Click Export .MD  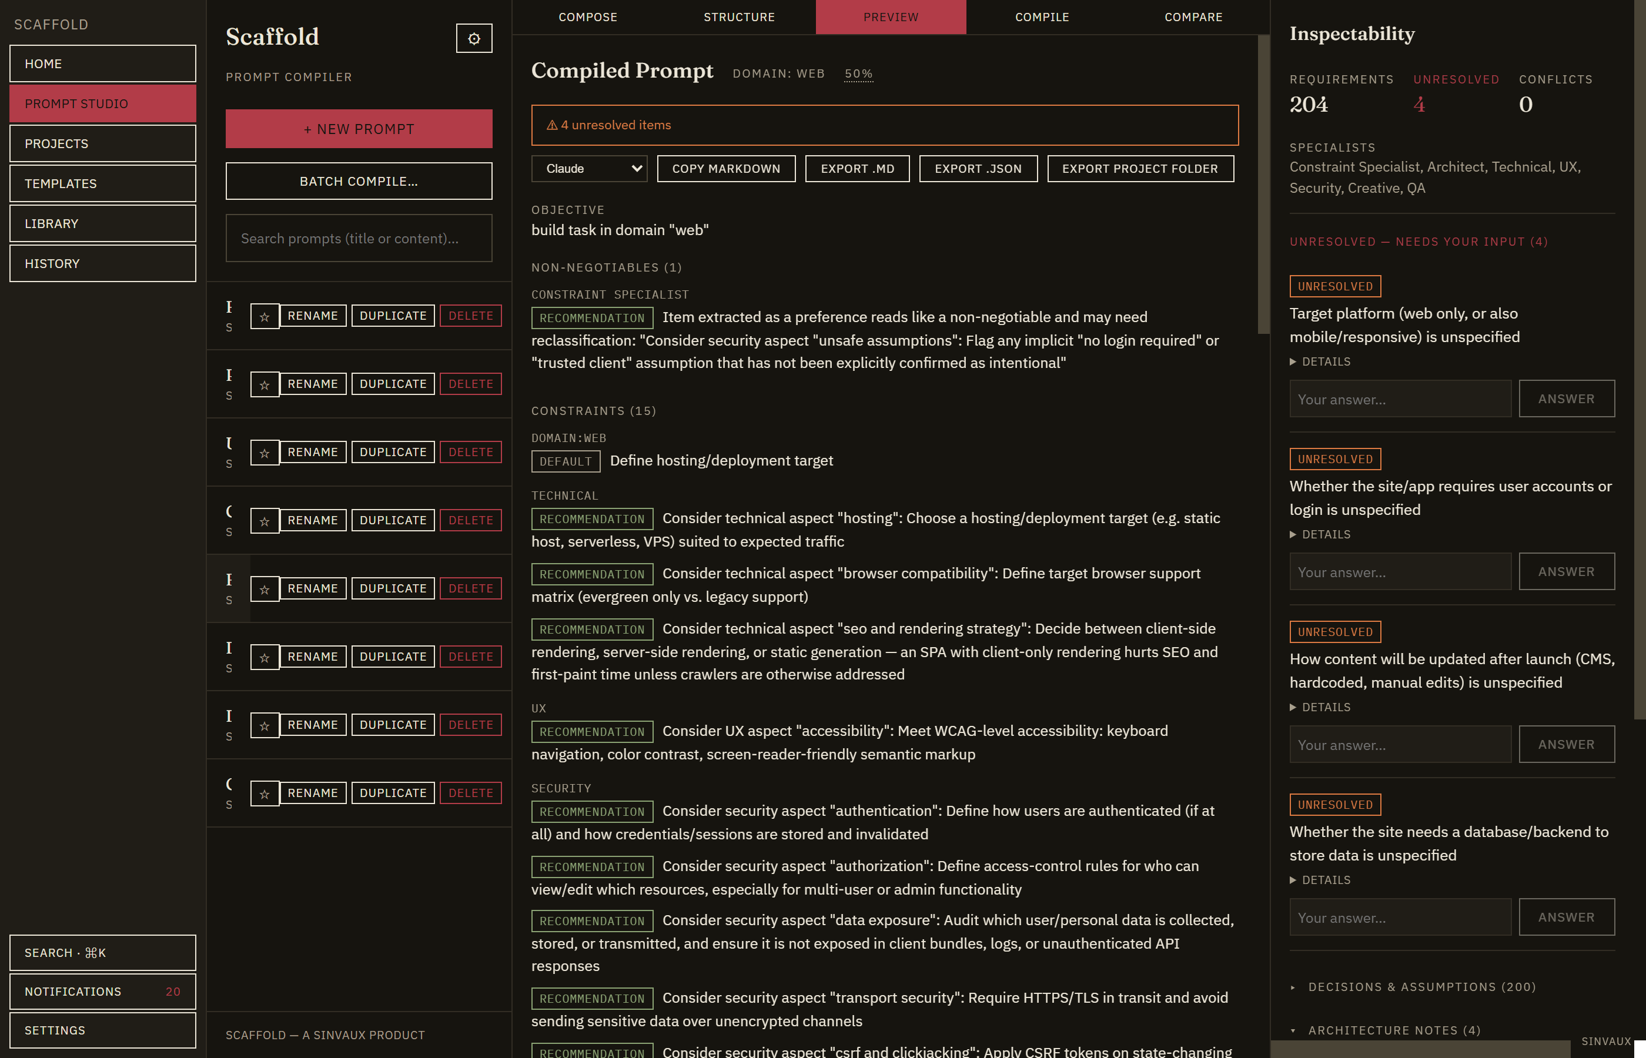click(857, 168)
